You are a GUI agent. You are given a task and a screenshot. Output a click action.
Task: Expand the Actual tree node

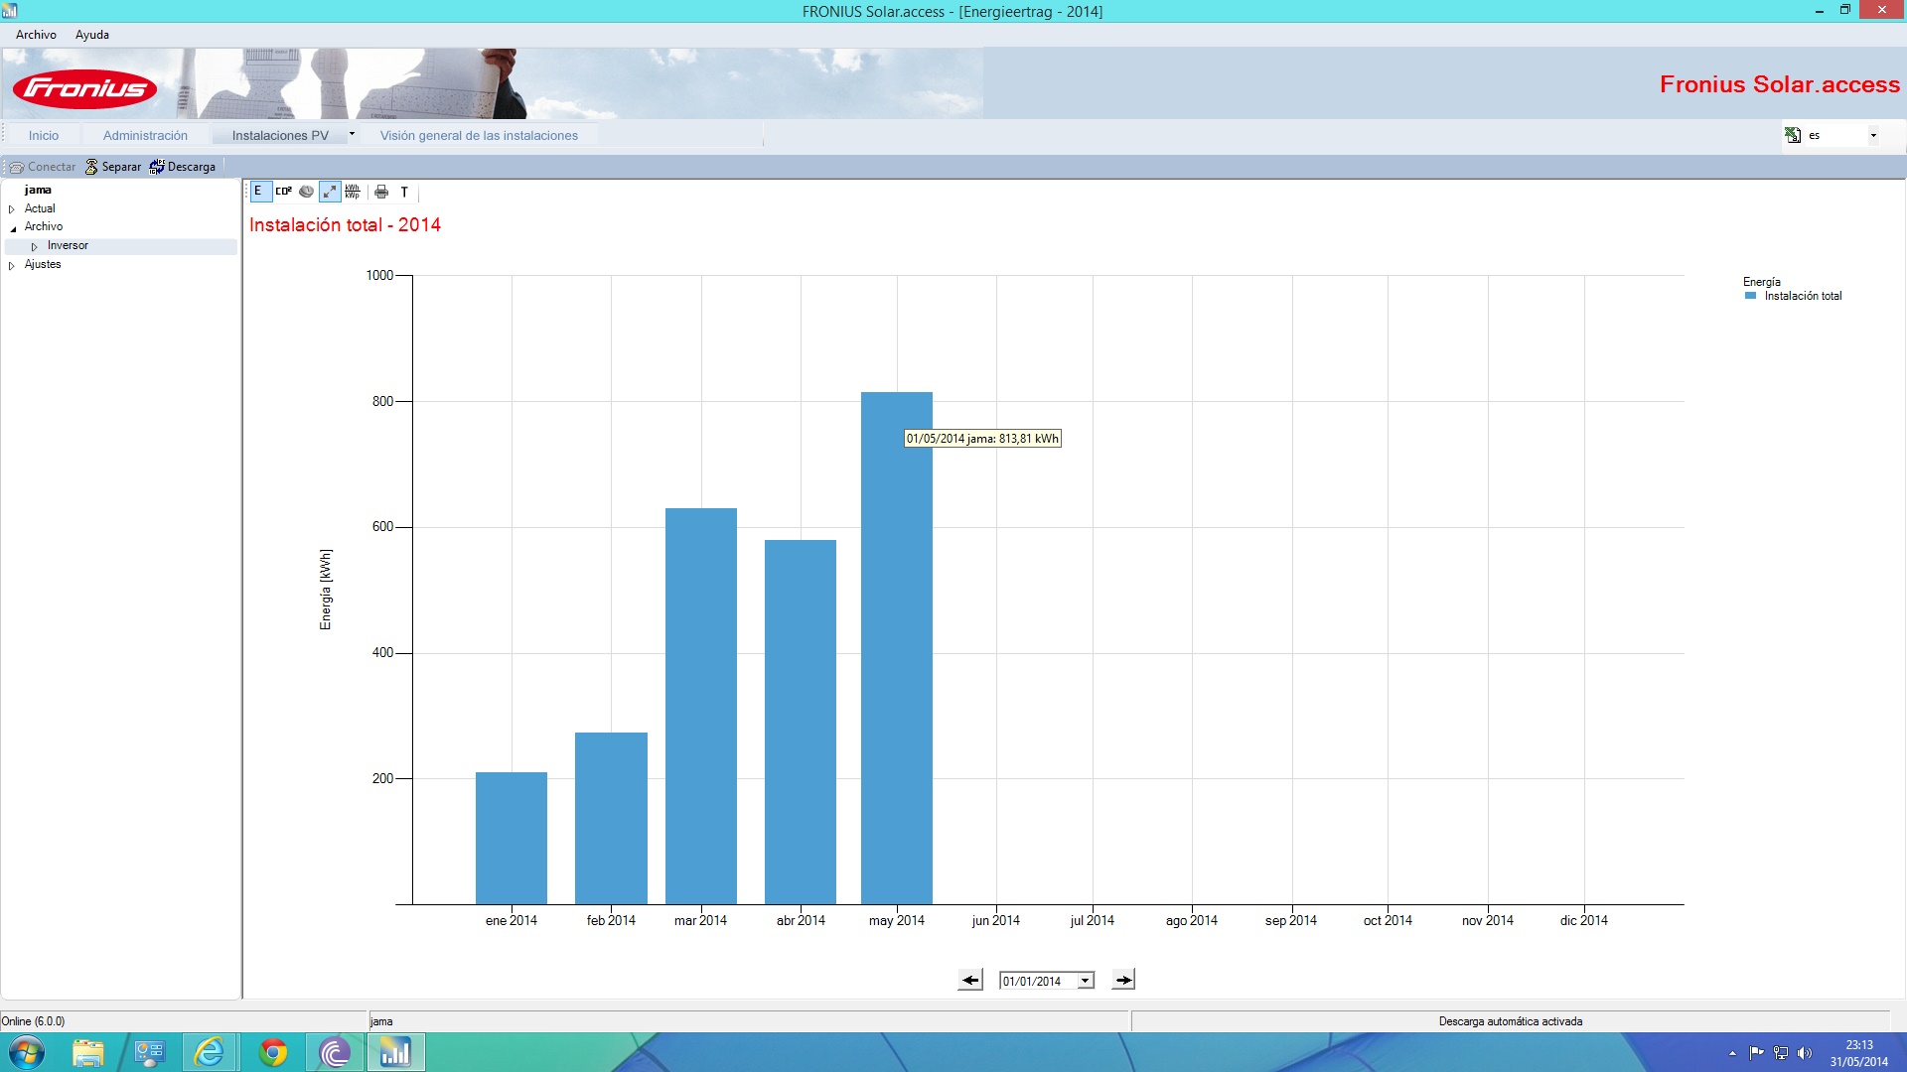pyautogui.click(x=12, y=209)
